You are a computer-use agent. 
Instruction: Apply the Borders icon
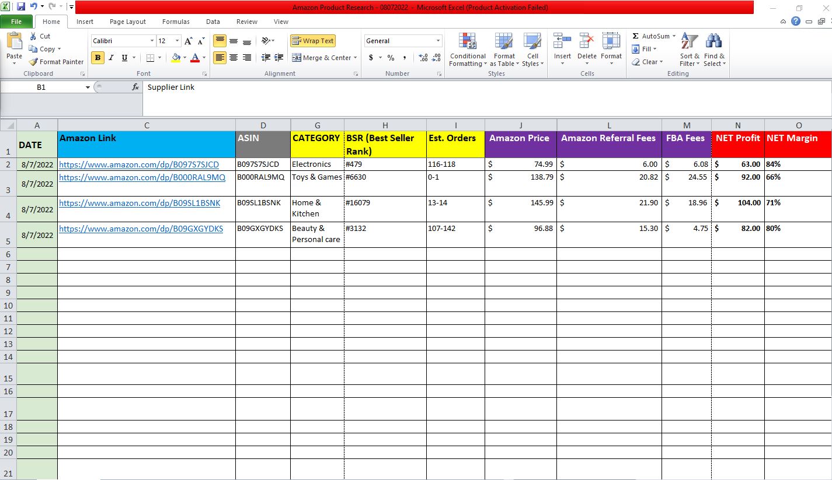pyautogui.click(x=150, y=58)
